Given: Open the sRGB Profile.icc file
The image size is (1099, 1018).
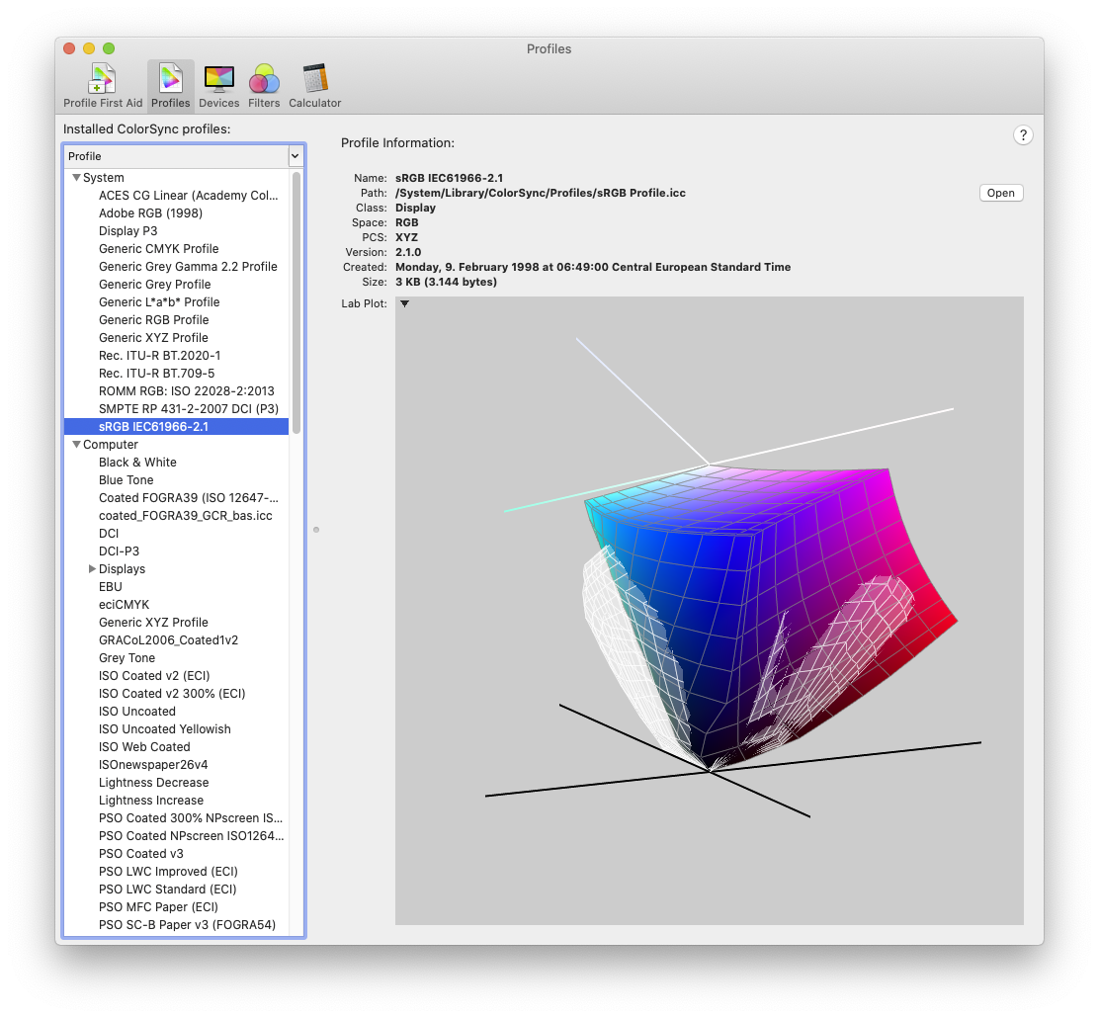Looking at the screenshot, I should pos(1000,192).
